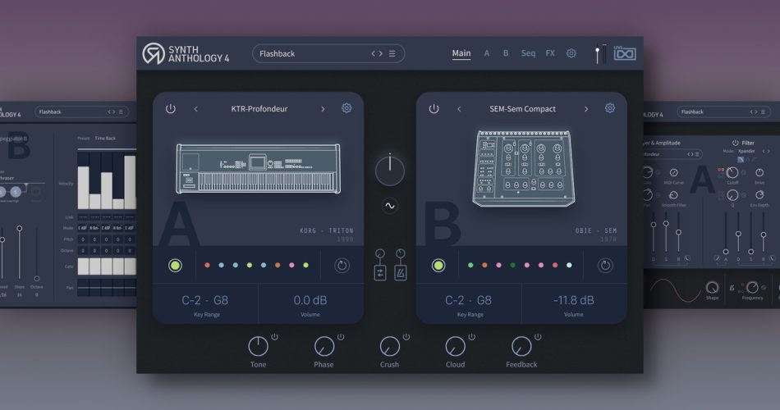
Task: Click layer A randomize circular arrow icon
Action: pyautogui.click(x=342, y=265)
